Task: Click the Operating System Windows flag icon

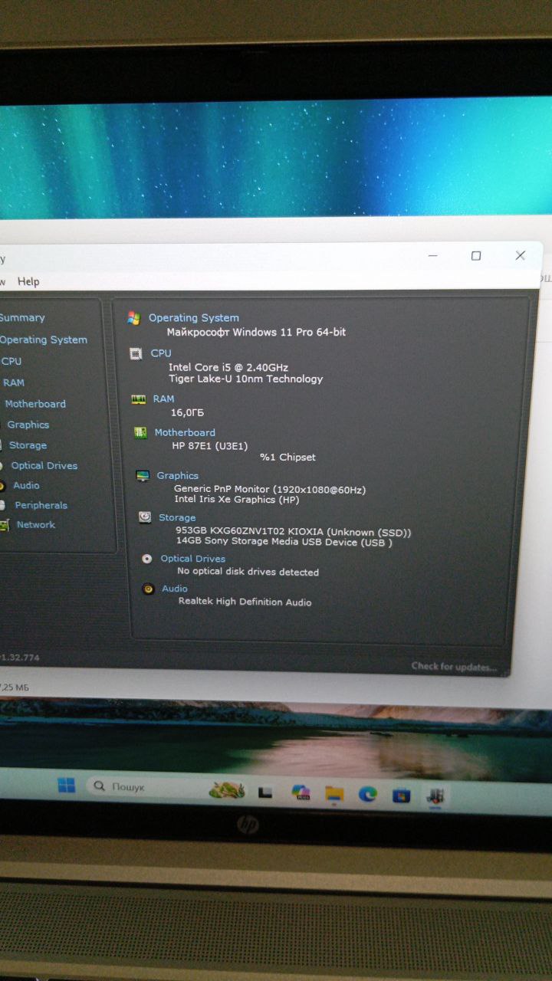Action: (x=134, y=317)
